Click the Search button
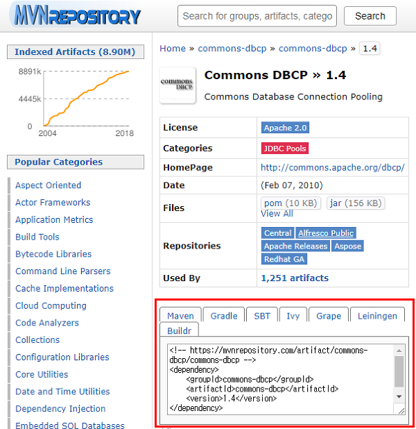This screenshot has width=416, height=429. (370, 16)
